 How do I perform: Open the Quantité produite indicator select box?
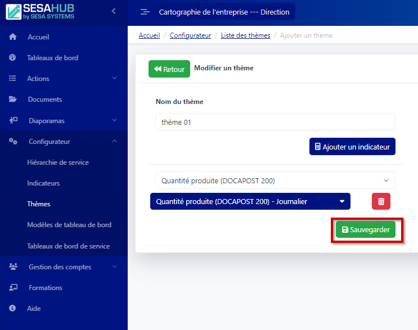point(275,180)
